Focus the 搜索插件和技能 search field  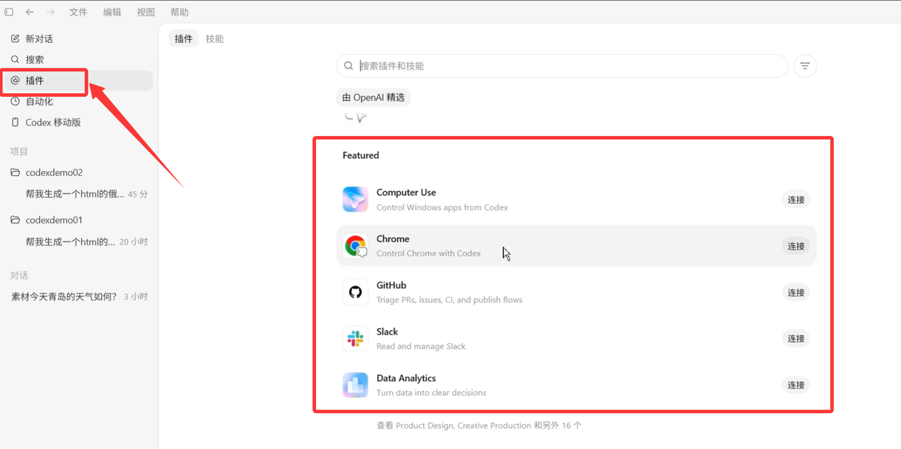(x=562, y=66)
